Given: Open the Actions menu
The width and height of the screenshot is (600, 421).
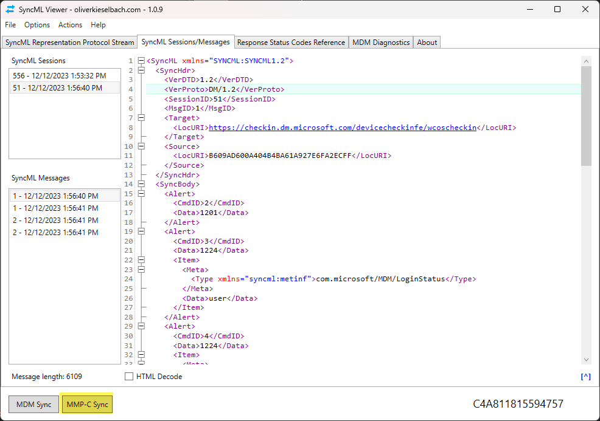Looking at the screenshot, I should (x=70, y=25).
